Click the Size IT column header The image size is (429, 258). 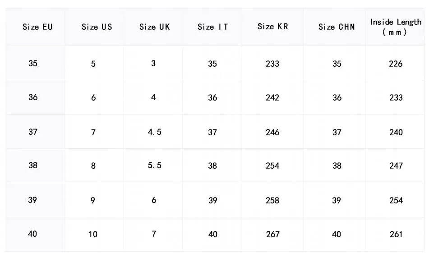(x=212, y=27)
